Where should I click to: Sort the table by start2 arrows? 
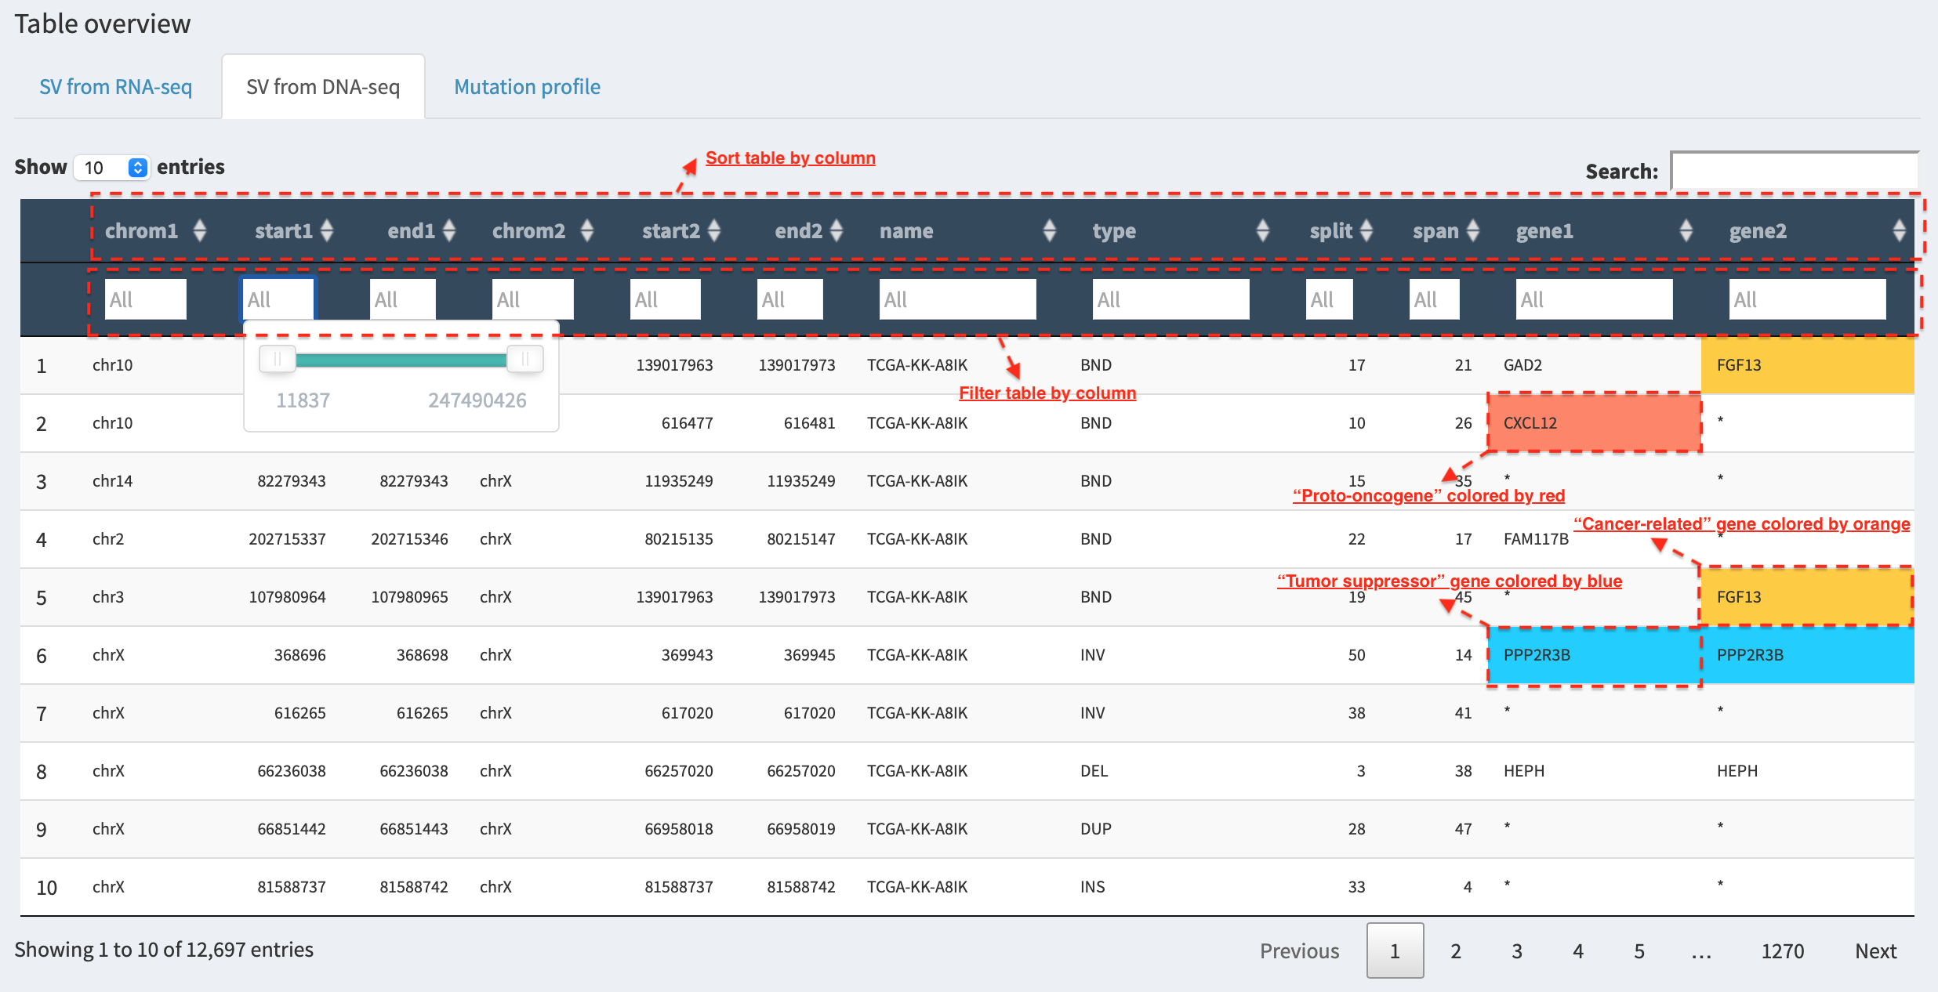click(714, 230)
